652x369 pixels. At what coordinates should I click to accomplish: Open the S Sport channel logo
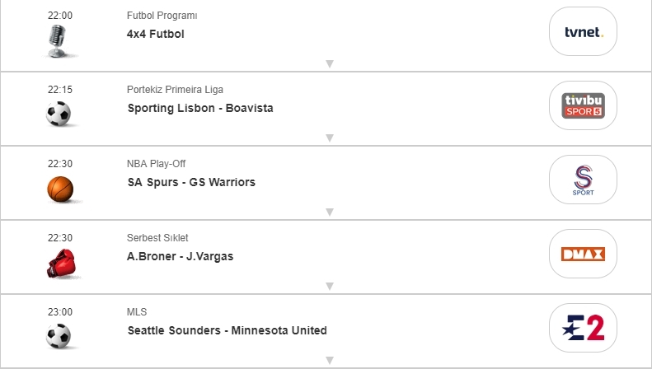(x=584, y=180)
